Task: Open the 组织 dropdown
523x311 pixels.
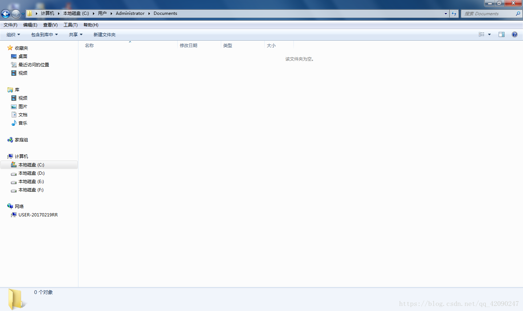Action: pyautogui.click(x=13, y=35)
